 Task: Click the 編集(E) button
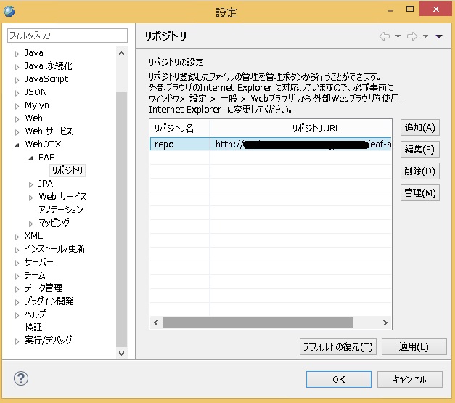click(419, 150)
